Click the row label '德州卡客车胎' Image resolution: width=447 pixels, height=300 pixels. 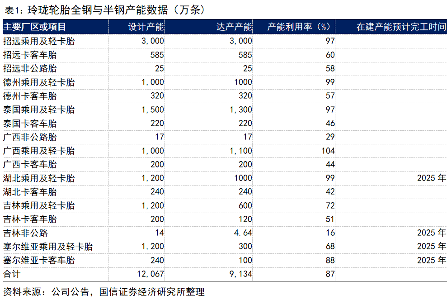pyautogui.click(x=30, y=96)
